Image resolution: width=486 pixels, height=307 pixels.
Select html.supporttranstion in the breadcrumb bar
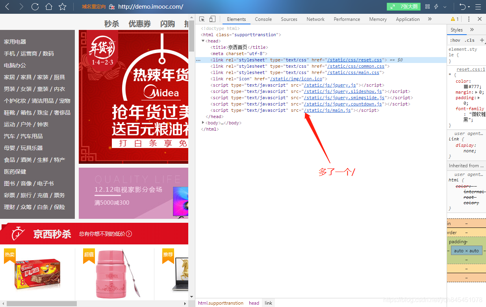point(221,303)
